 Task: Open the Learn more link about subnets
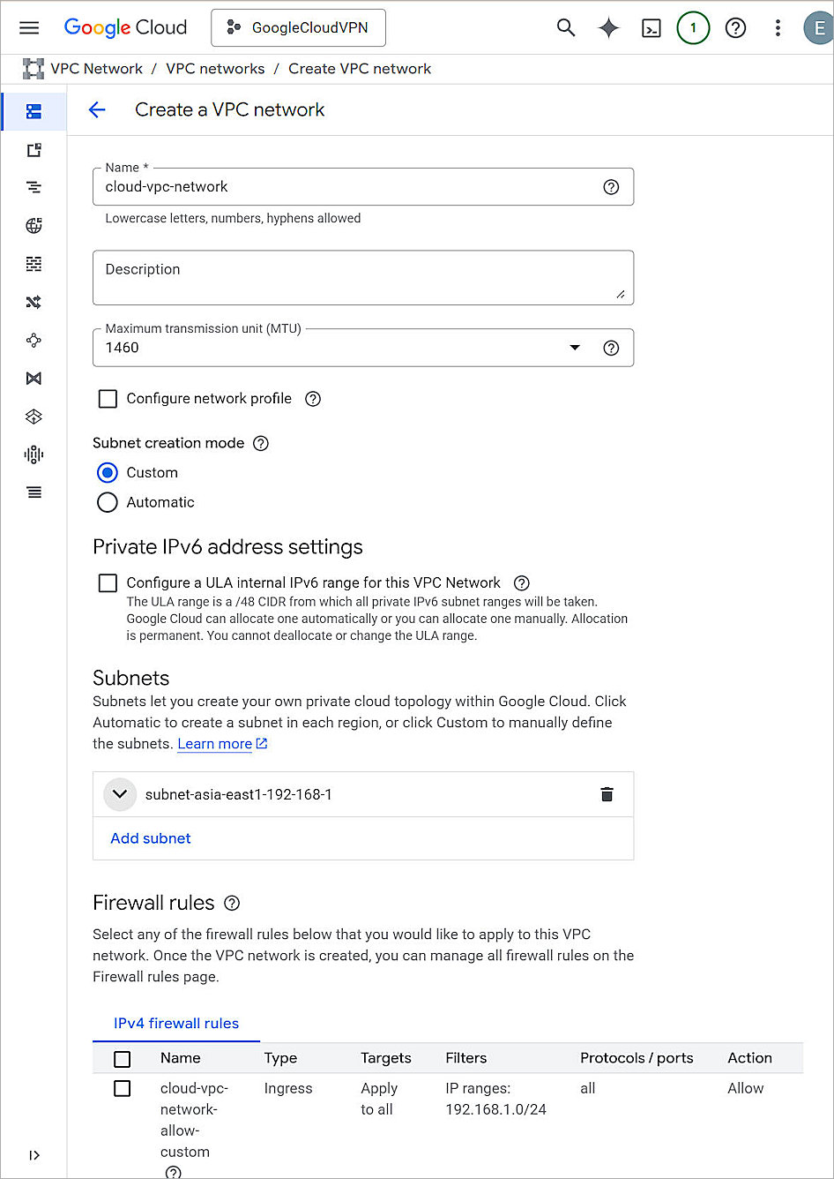tap(214, 743)
